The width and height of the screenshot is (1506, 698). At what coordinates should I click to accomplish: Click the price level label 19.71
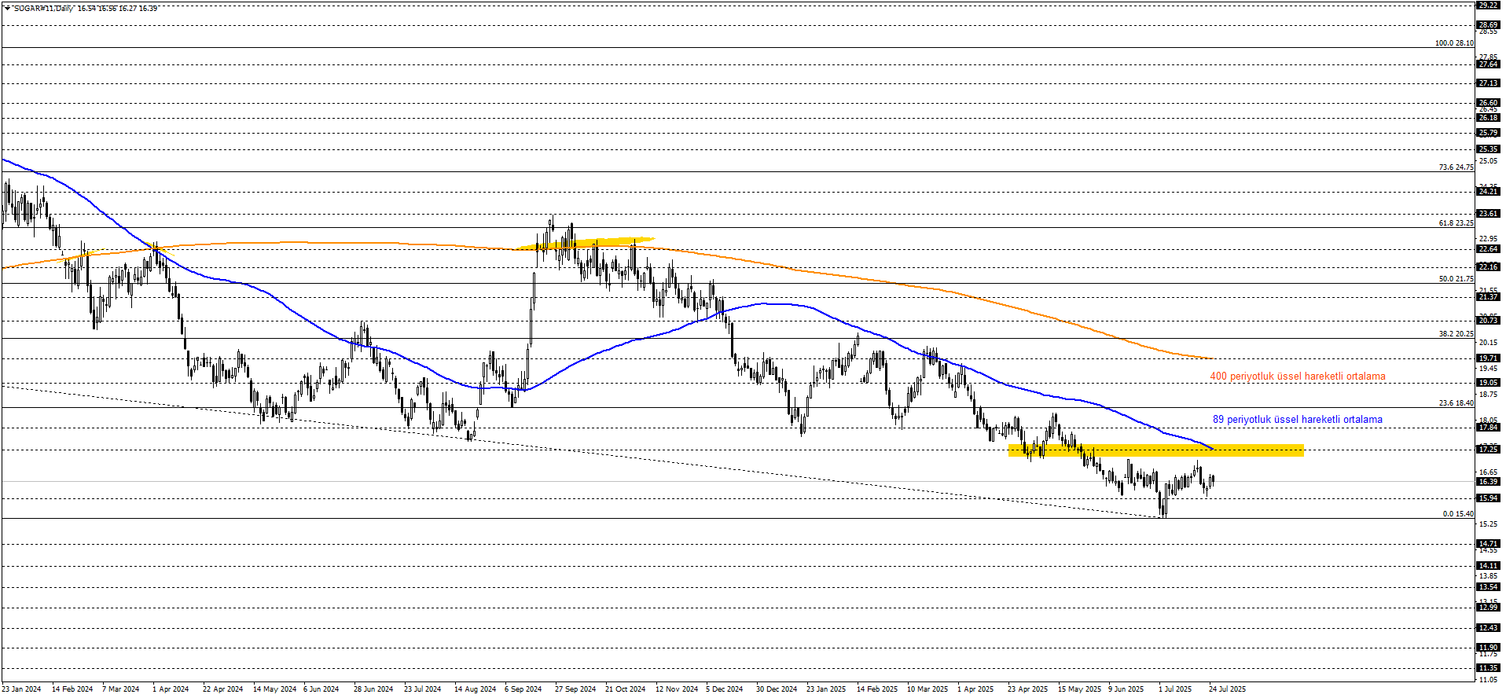(x=1488, y=358)
